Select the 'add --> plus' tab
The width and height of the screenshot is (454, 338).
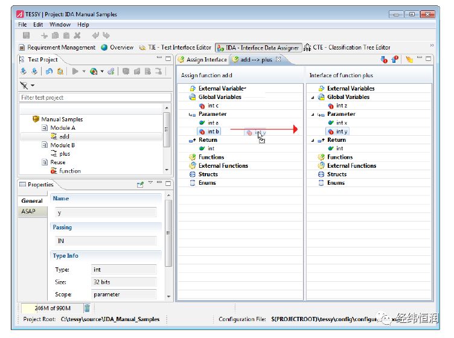pyautogui.click(x=256, y=60)
